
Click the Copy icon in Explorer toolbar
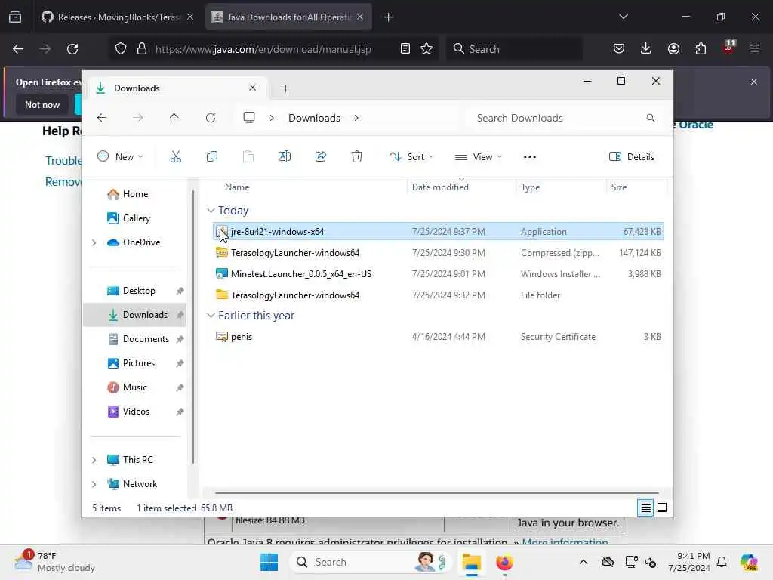(212, 157)
